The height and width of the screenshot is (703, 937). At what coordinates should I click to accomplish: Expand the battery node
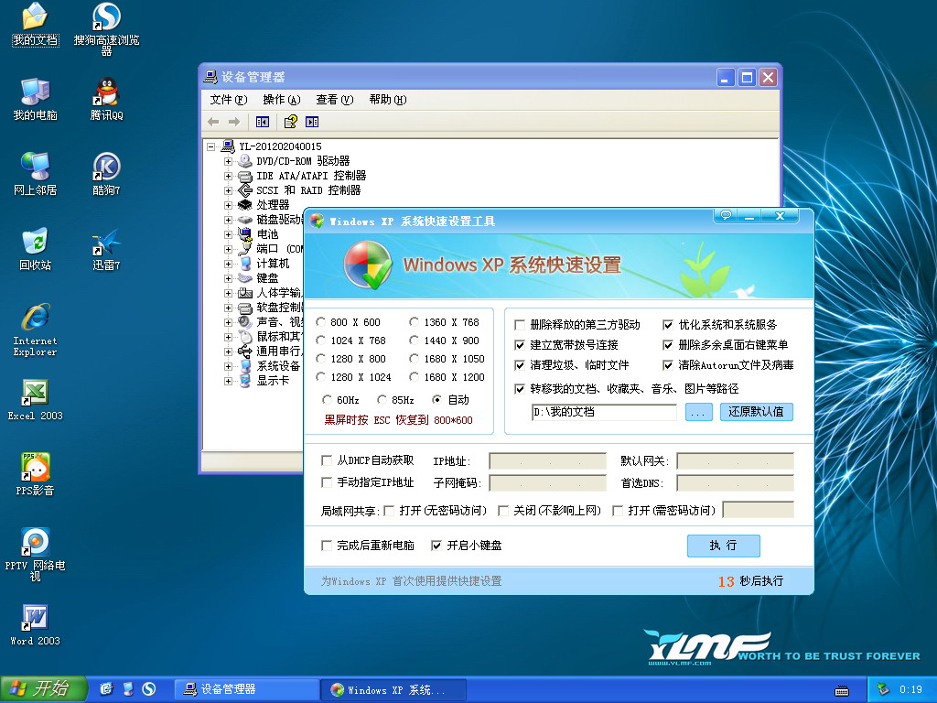(228, 234)
